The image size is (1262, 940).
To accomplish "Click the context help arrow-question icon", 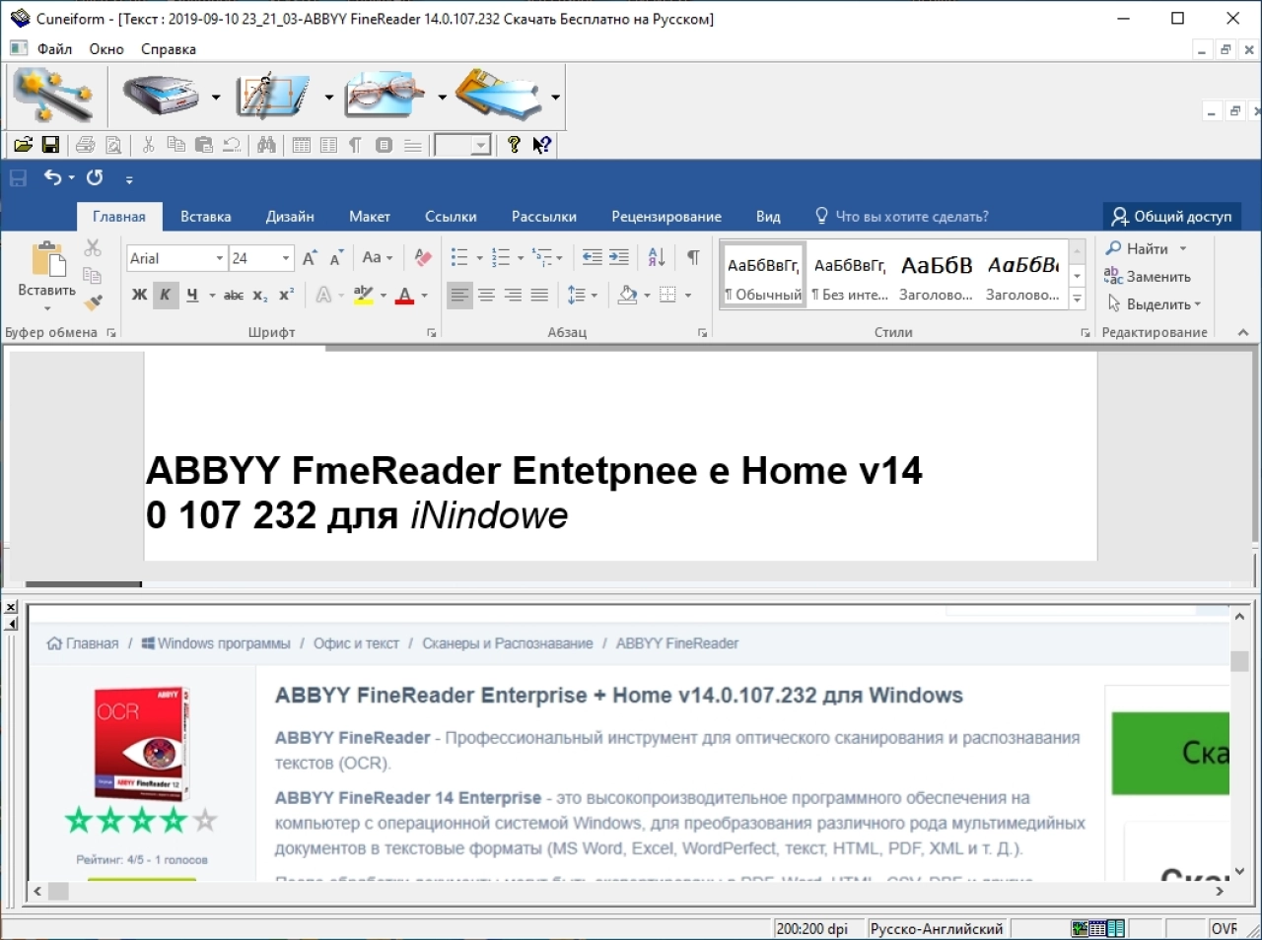I will click(541, 145).
